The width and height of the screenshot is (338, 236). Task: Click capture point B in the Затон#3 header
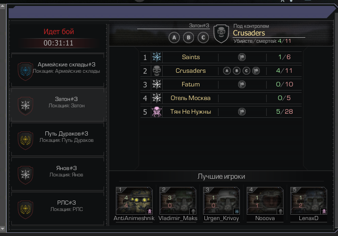[x=189, y=38]
